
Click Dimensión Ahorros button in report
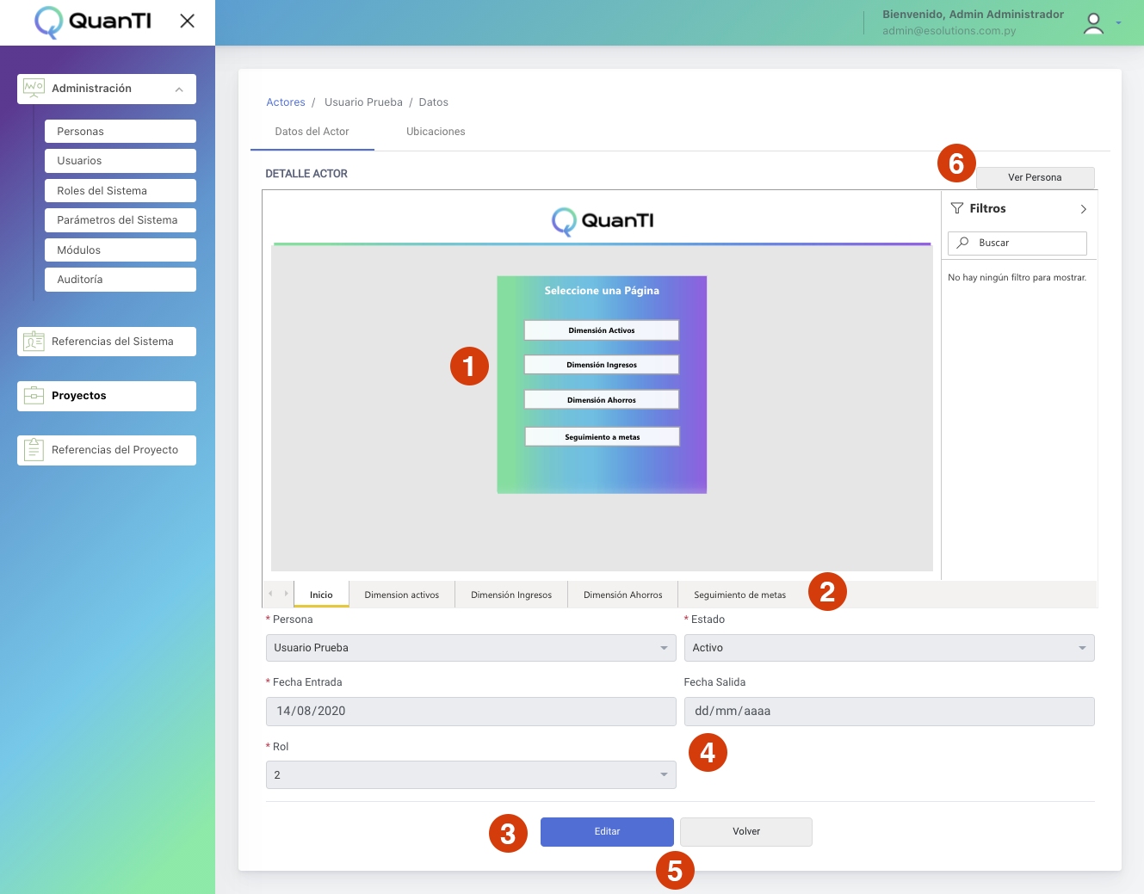[602, 400]
